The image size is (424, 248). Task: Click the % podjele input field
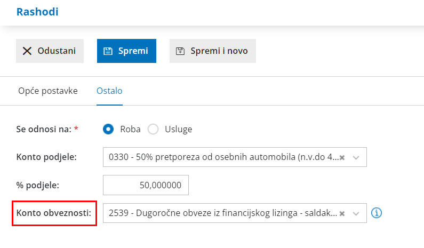click(146, 185)
